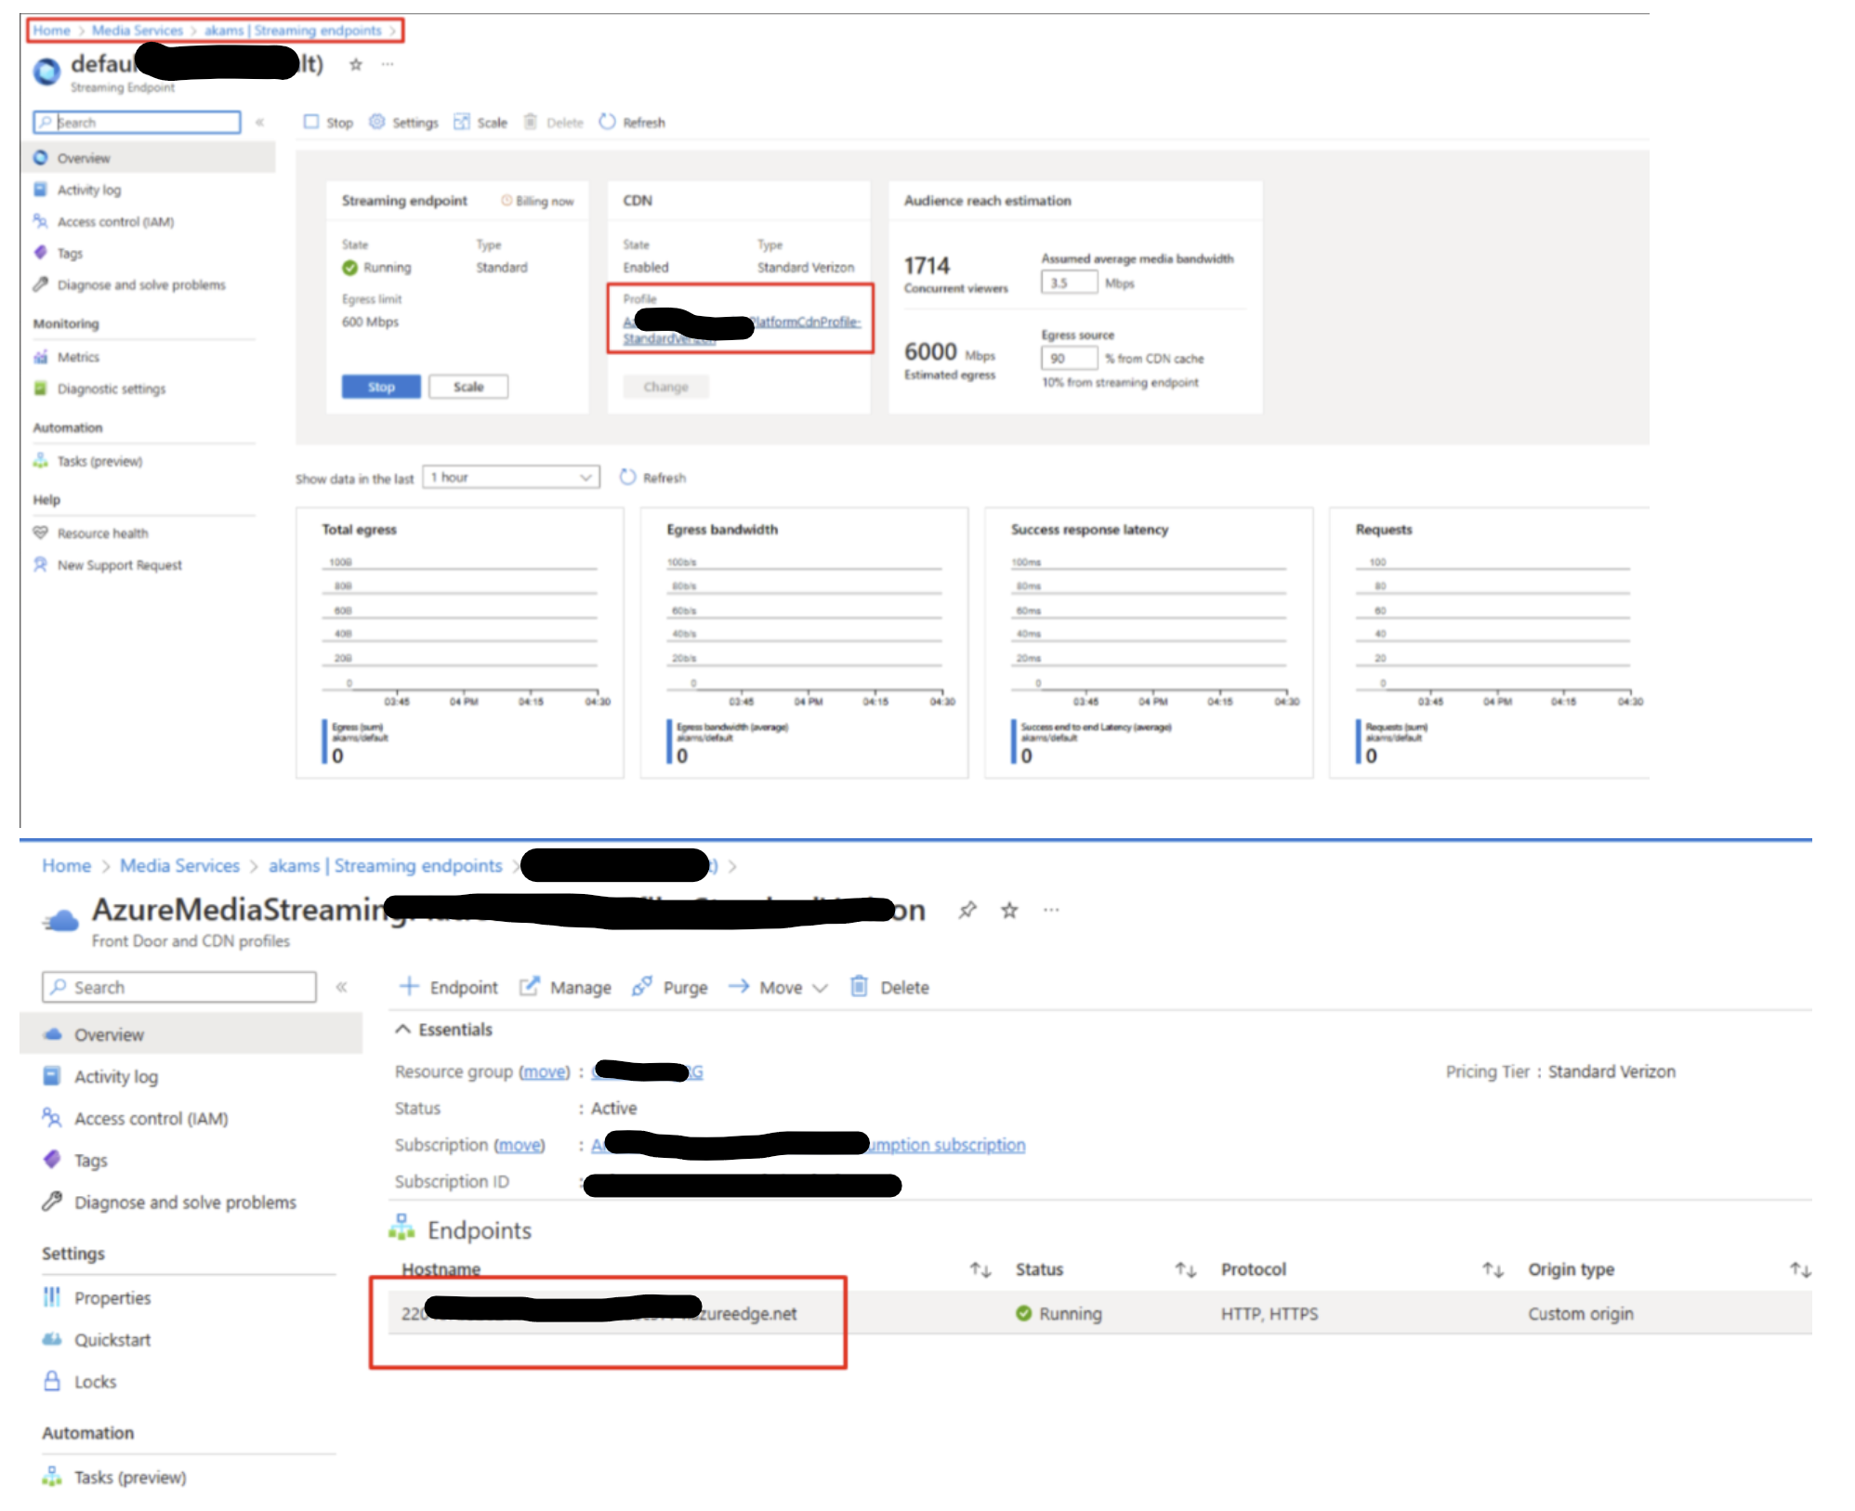Select Overview in the streaming endpoint sidebar
The height and width of the screenshot is (1511, 1855).
[x=149, y=158]
